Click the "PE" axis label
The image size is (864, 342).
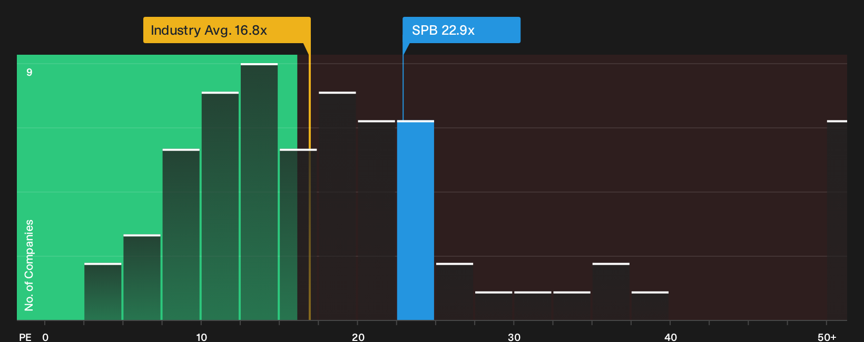point(25,337)
